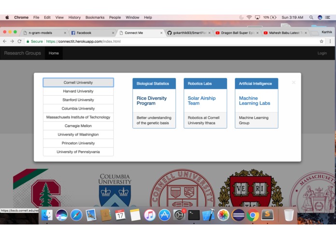
Task: Click the Research Groups brand link
Action: tap(23, 53)
